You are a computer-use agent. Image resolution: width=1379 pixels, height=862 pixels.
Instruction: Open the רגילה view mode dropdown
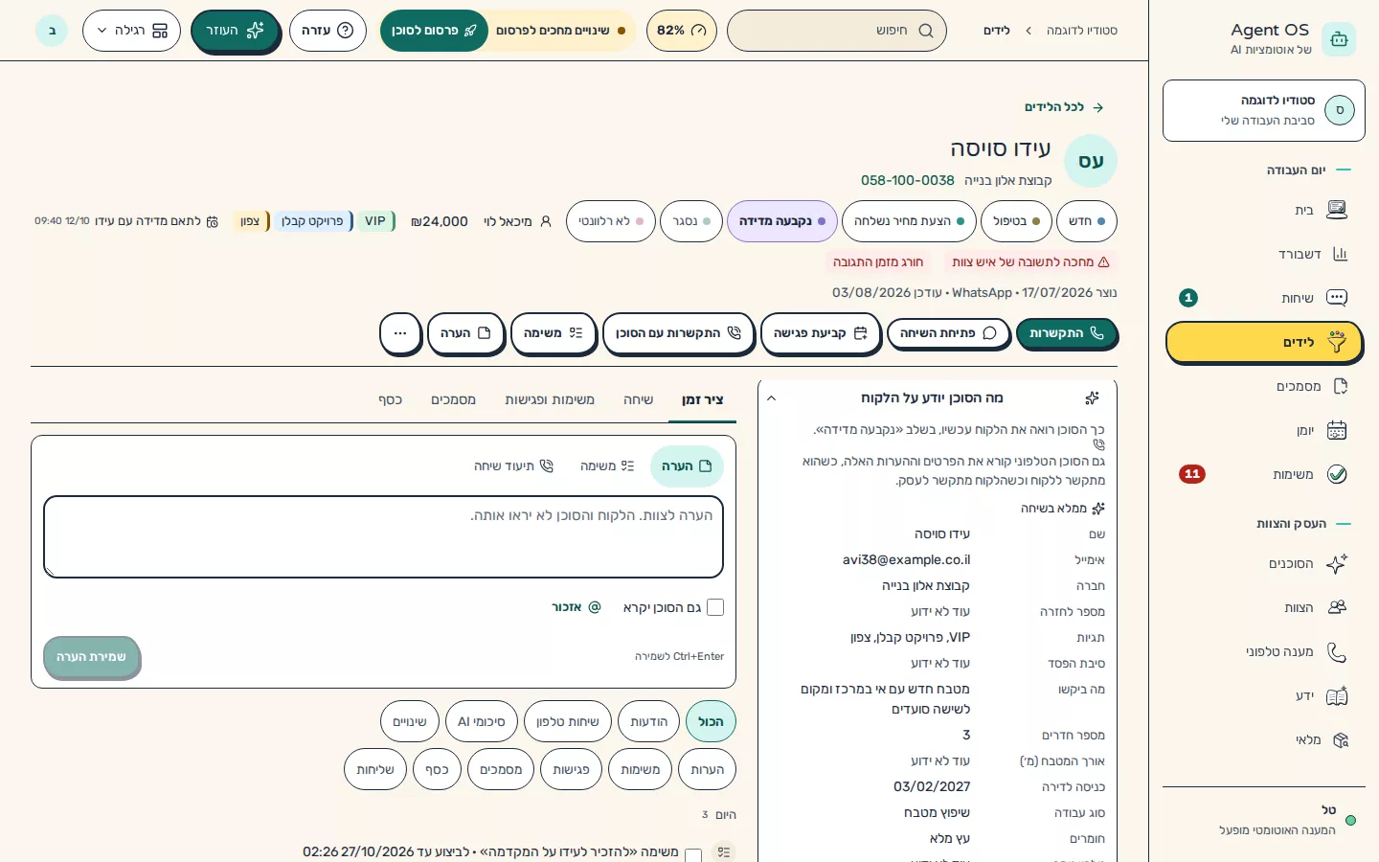[131, 31]
